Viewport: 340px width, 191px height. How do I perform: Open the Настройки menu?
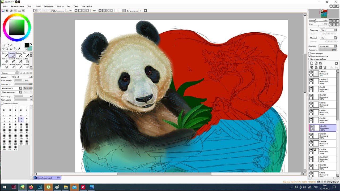pyautogui.click(x=87, y=6)
